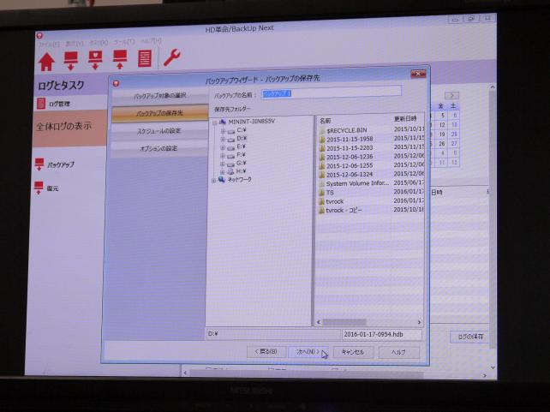The width and height of the screenshot is (550, 412).
Task: Select the C:¥ drive label
Action: [242, 130]
